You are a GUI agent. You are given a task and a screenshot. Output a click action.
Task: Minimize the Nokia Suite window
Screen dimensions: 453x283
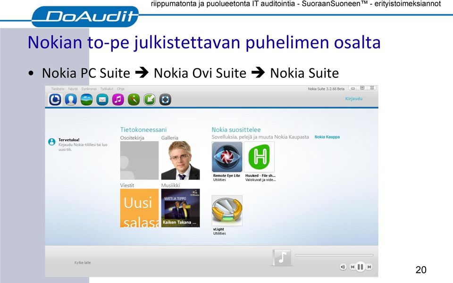click(353, 88)
